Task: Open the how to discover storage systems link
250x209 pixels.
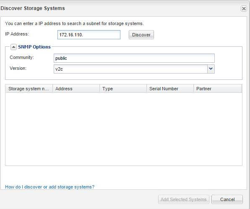Action: (x=50, y=187)
